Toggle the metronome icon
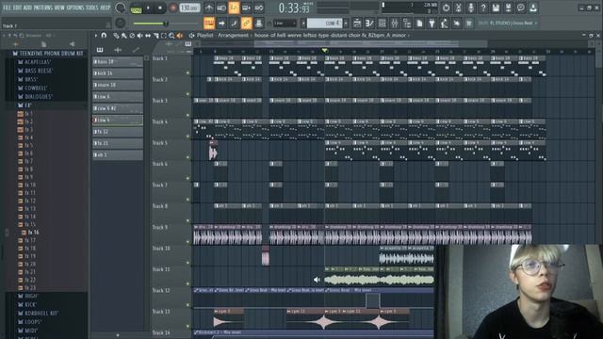 click(x=209, y=8)
